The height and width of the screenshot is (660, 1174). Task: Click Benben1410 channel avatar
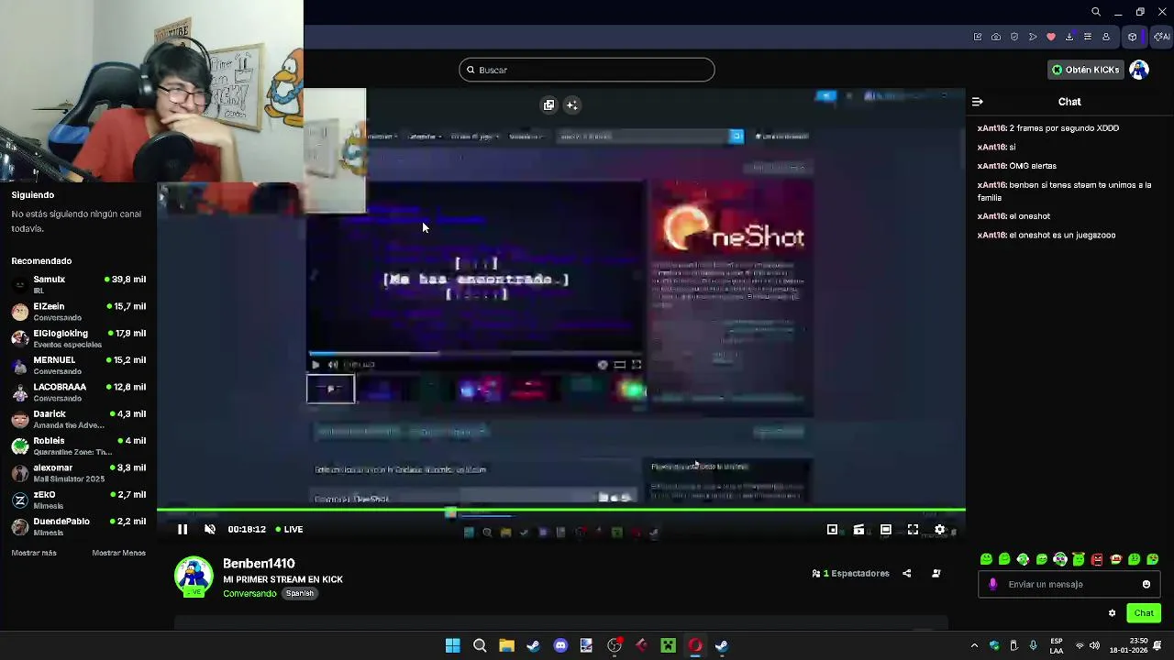(194, 576)
